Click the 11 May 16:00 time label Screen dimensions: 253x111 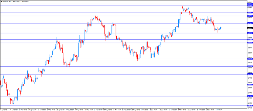[89, 110]
